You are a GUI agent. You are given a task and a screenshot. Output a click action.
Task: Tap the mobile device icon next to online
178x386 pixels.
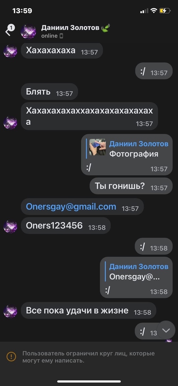tap(61, 36)
